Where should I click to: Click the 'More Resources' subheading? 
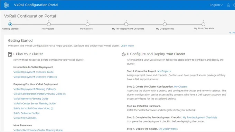22,125
